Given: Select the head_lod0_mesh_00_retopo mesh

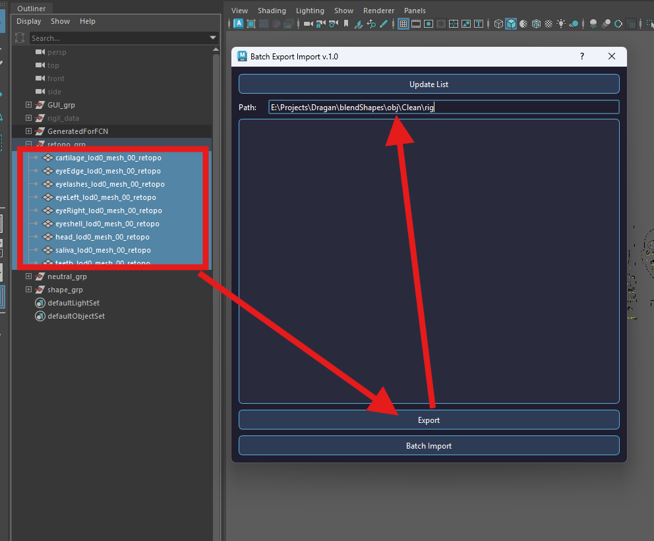Looking at the screenshot, I should tap(102, 237).
